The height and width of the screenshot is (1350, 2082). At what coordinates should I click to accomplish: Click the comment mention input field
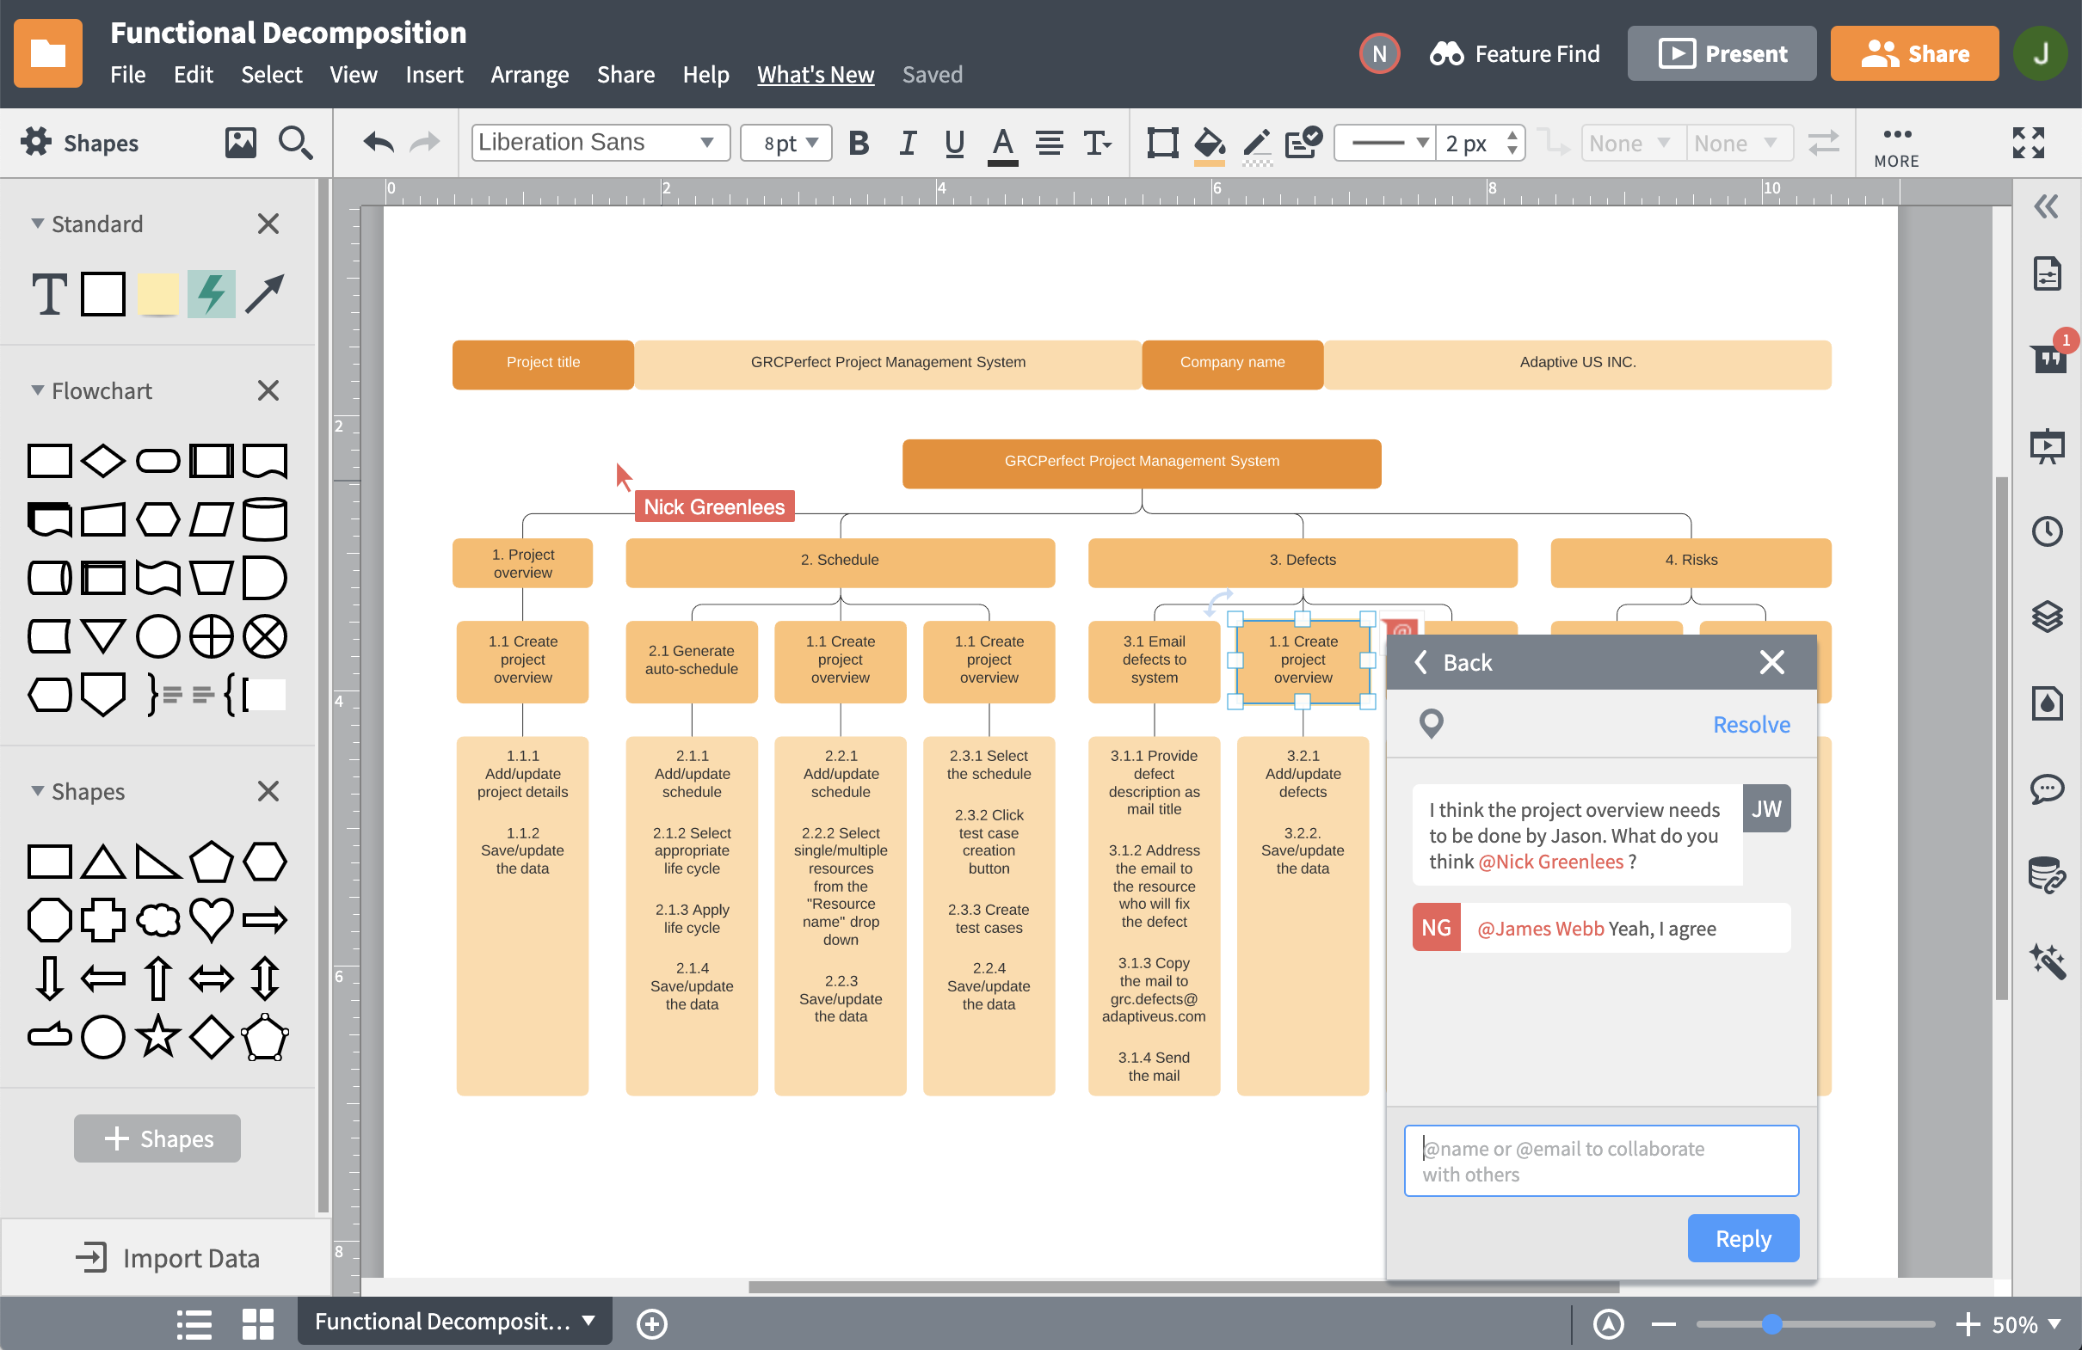point(1600,1160)
